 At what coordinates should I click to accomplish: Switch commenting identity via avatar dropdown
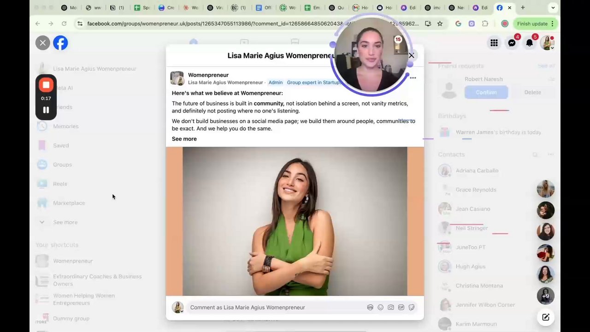[x=178, y=308]
